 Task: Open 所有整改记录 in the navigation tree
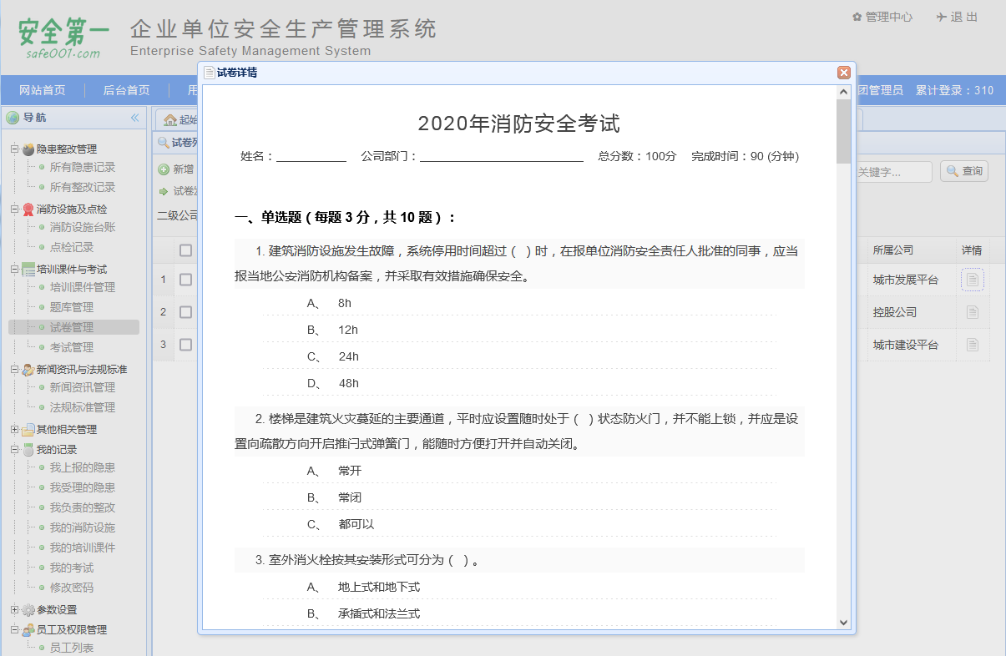point(83,187)
